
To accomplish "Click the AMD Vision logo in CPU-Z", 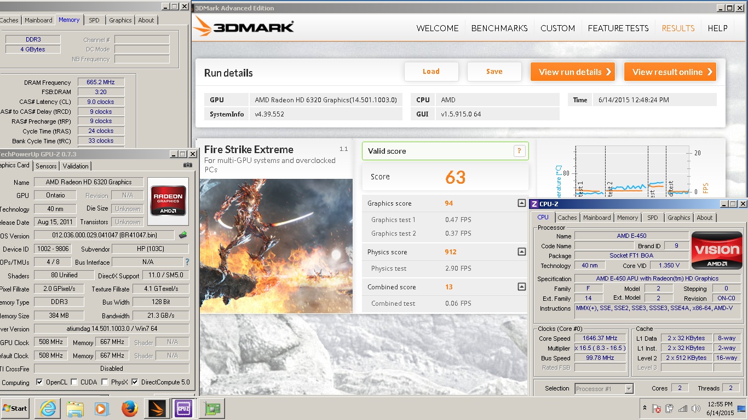I will pyautogui.click(x=716, y=250).
